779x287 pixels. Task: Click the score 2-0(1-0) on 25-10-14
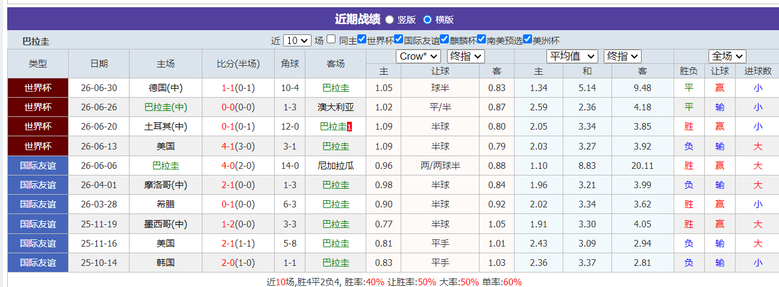239,263
